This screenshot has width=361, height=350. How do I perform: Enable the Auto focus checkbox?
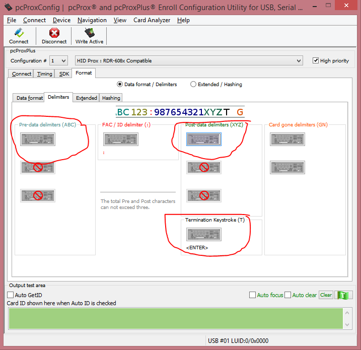click(x=252, y=295)
